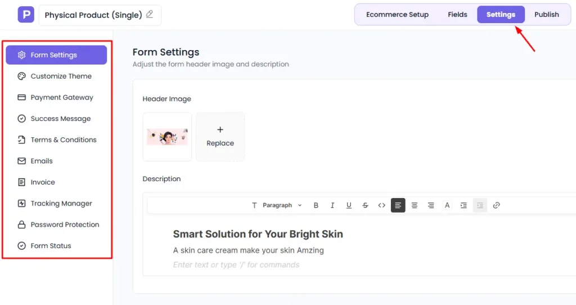Toggle bold formatting

[316, 205]
